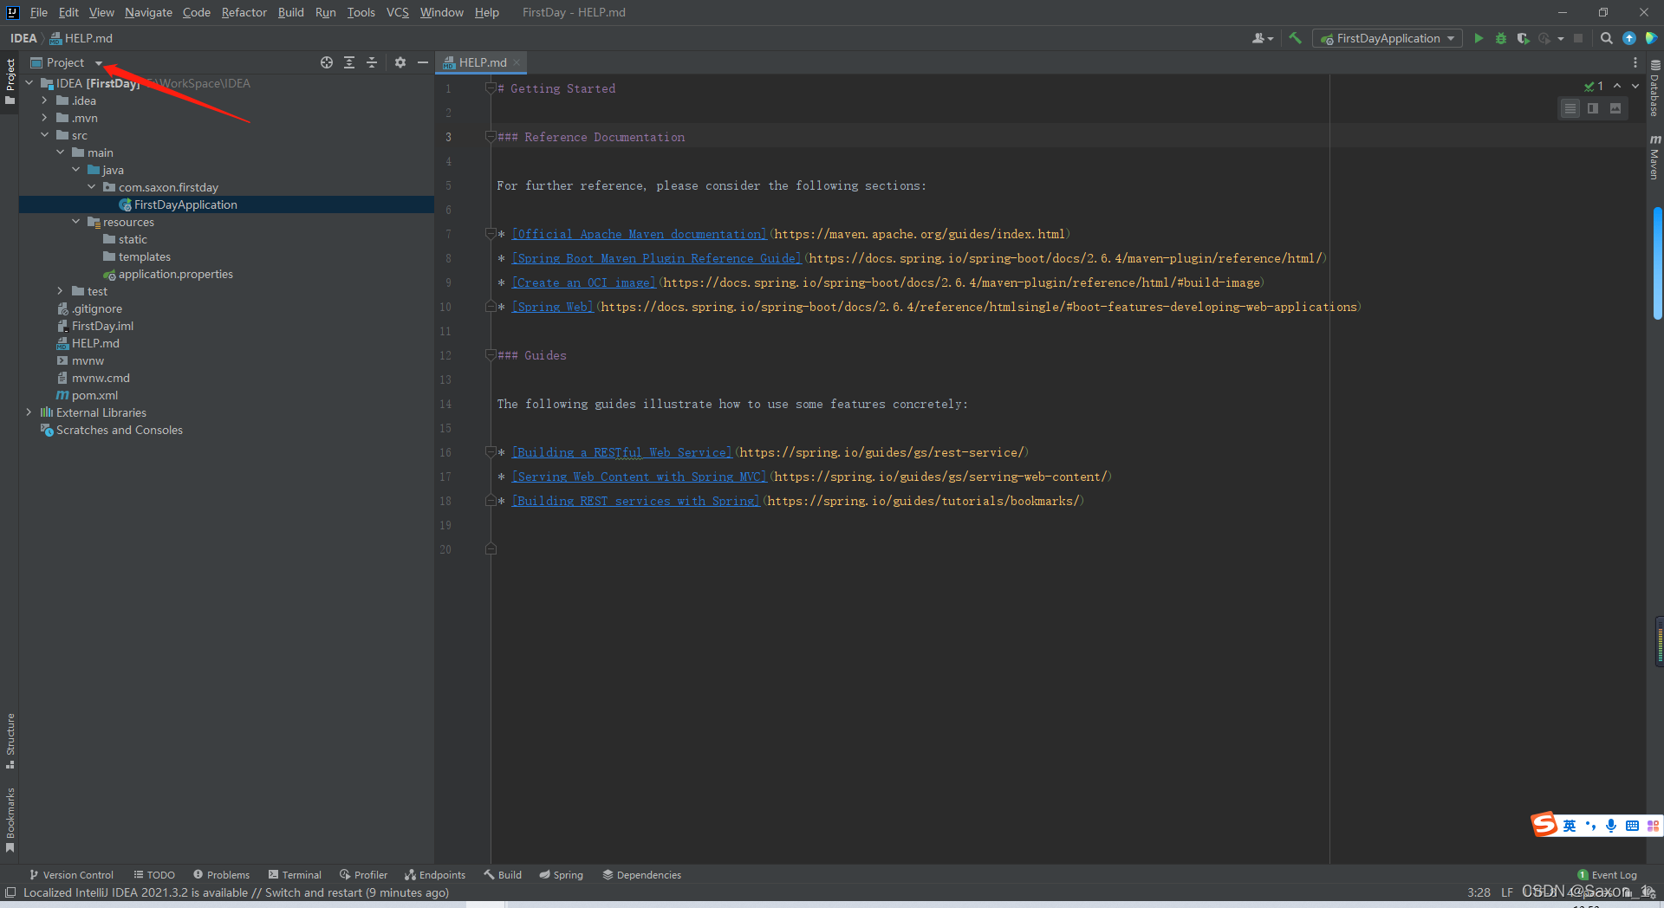Expand all in Project panel
The image size is (1664, 908).
tap(349, 62)
